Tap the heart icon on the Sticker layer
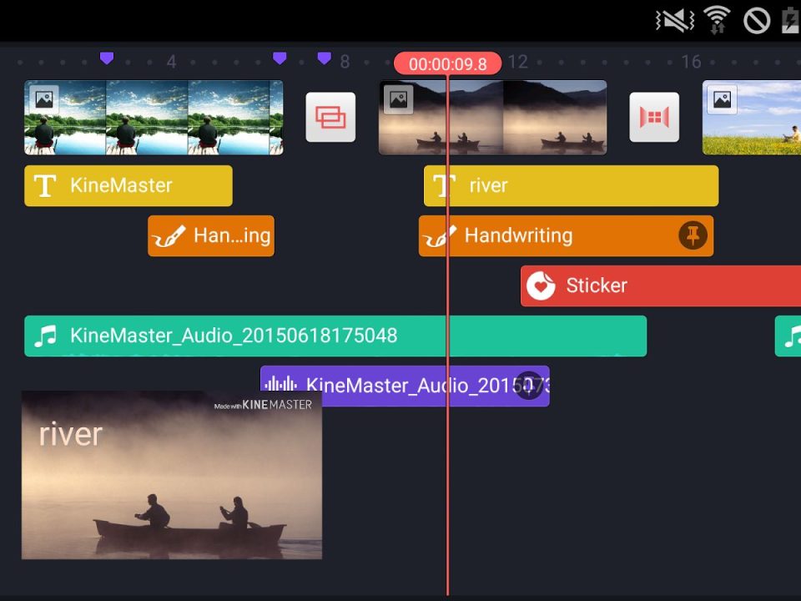Image resolution: width=801 pixels, height=601 pixels. tap(542, 285)
